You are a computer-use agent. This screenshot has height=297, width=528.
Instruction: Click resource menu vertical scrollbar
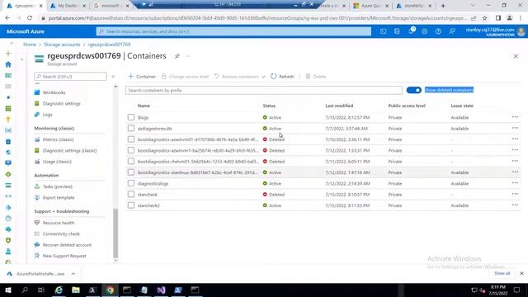click(115, 233)
